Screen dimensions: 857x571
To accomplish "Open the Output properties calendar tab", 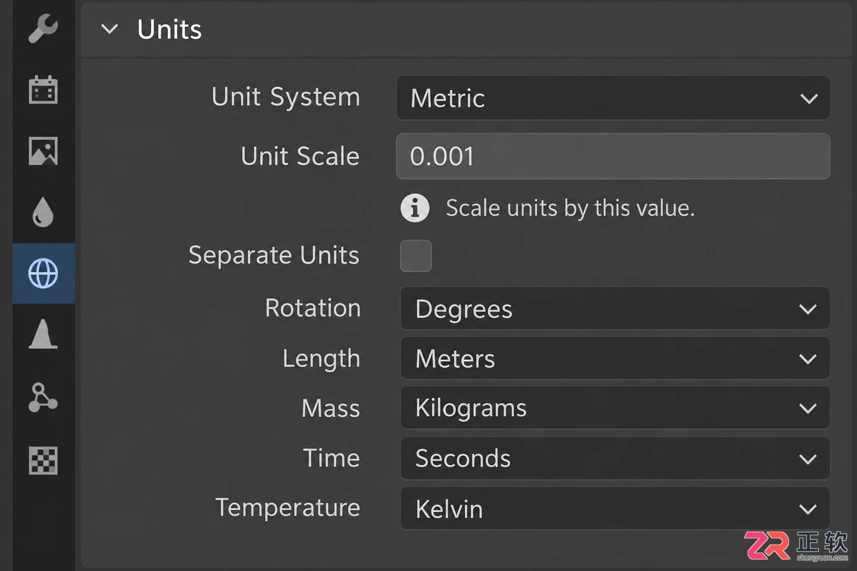I will (43, 89).
